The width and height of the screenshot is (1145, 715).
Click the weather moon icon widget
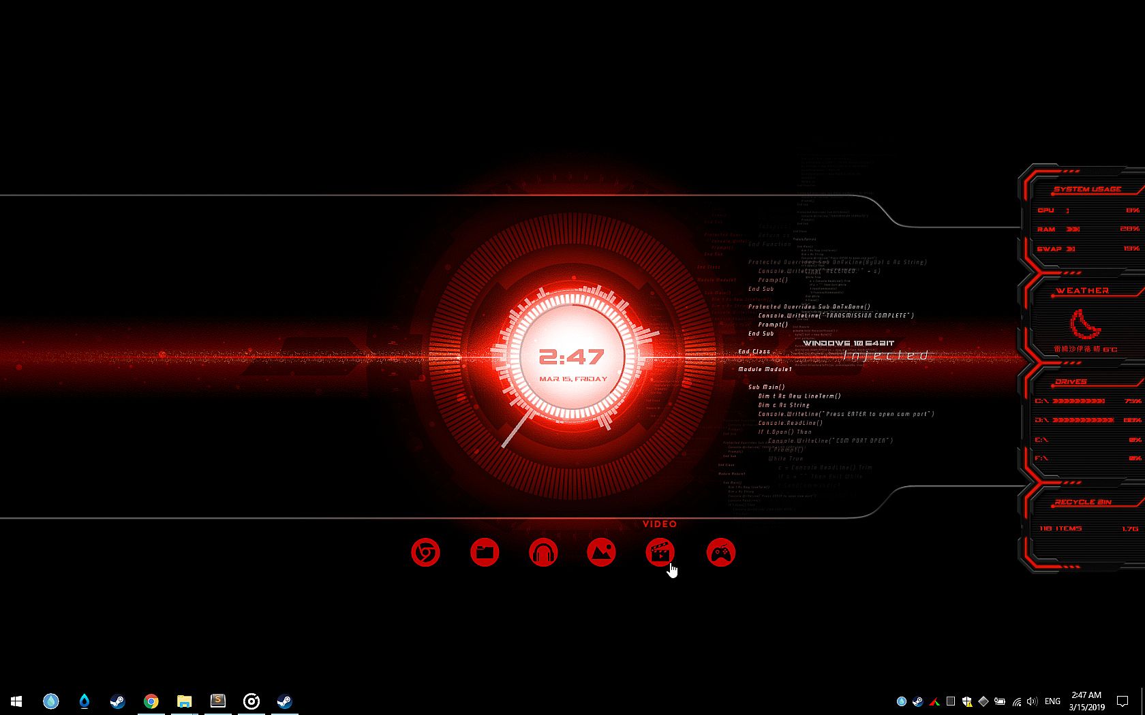(1084, 324)
